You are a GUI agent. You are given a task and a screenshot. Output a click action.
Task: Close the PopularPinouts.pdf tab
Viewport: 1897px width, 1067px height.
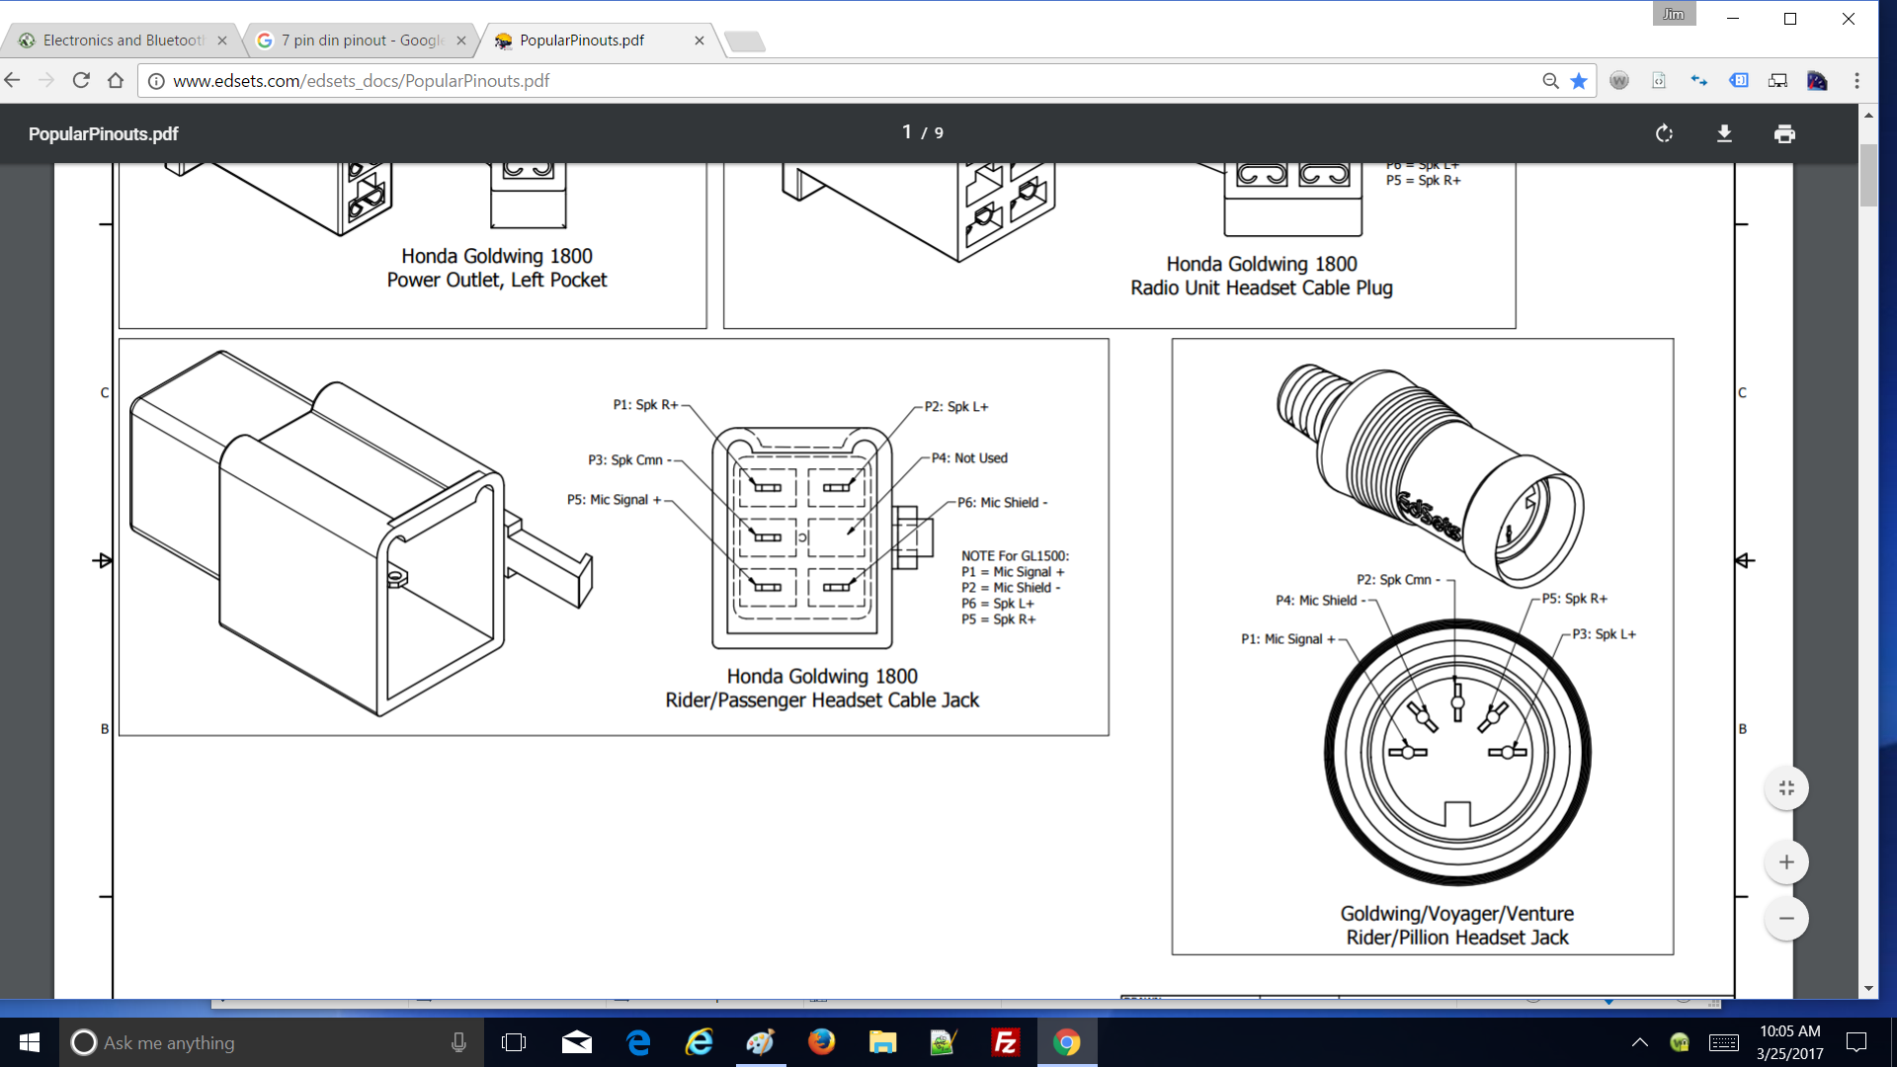point(700,41)
